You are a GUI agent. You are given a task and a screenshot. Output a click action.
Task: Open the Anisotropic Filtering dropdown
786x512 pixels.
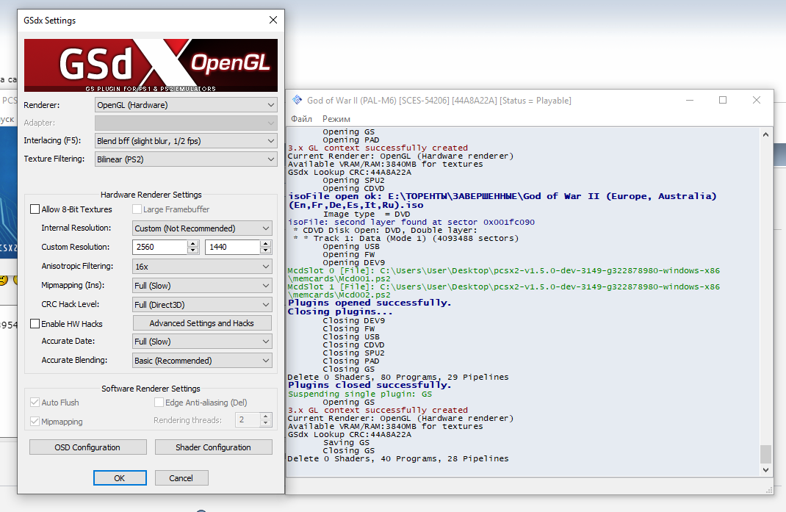point(202,267)
